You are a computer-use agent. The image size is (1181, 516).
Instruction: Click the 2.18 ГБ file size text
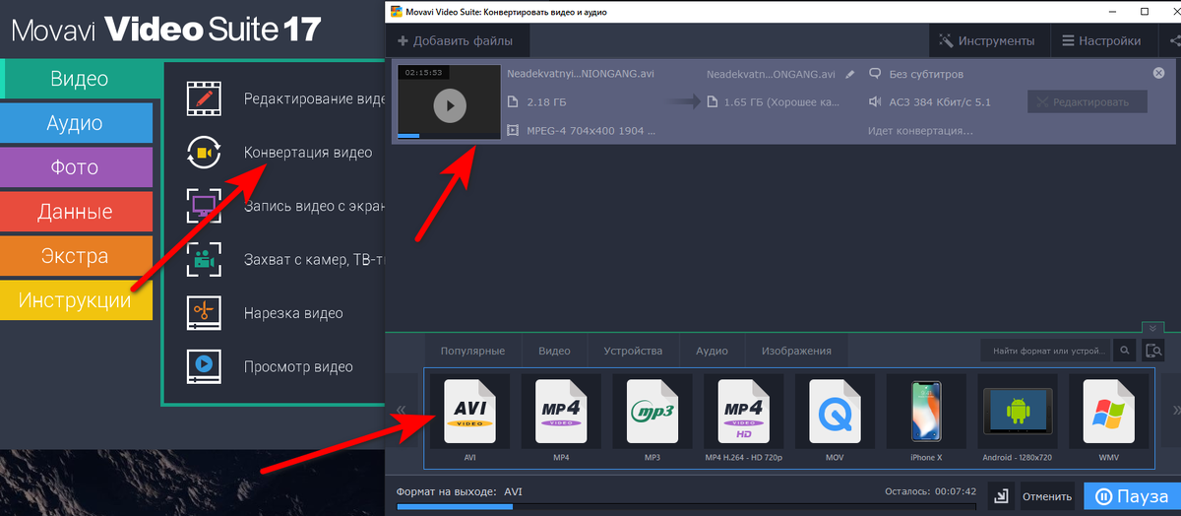tap(546, 101)
